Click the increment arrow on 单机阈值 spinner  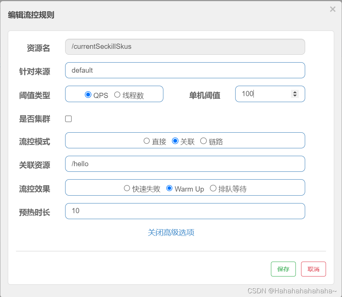tap(295, 91)
